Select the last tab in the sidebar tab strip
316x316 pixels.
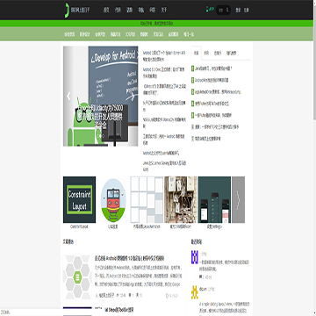(231, 54)
